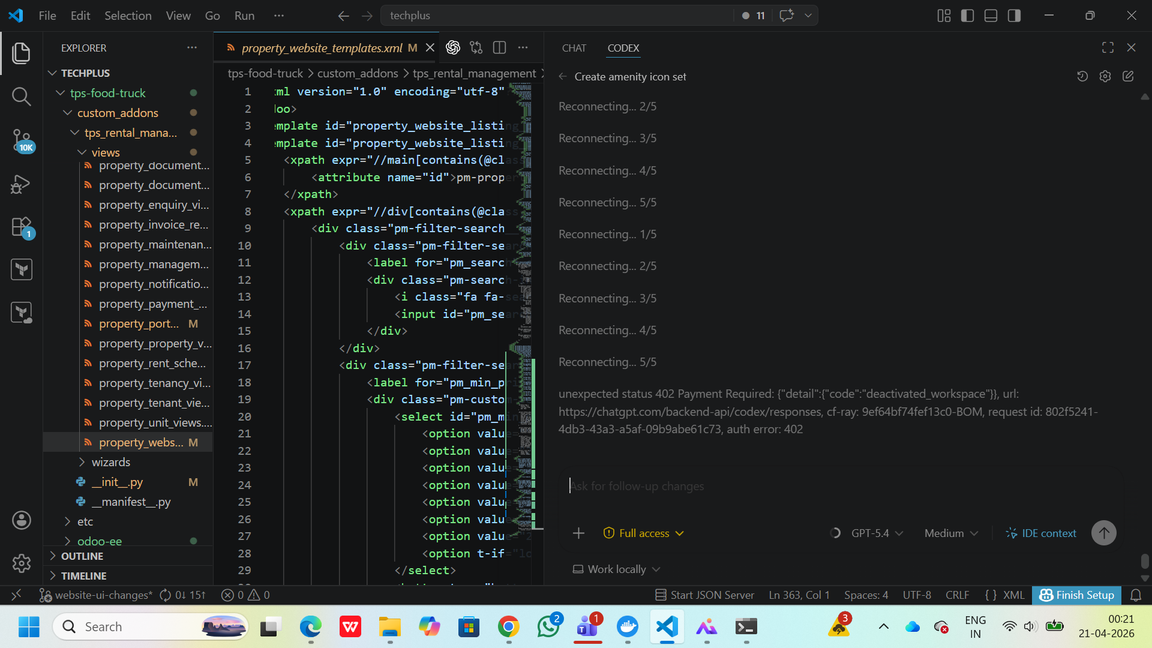
Task: Click Ln 363, Col 1 cursor position
Action: click(799, 595)
